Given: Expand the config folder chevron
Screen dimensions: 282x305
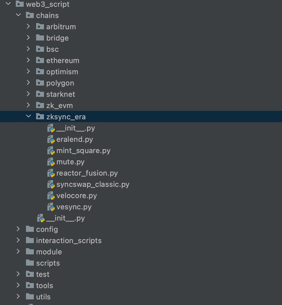Looking at the screenshot, I should [x=18, y=229].
